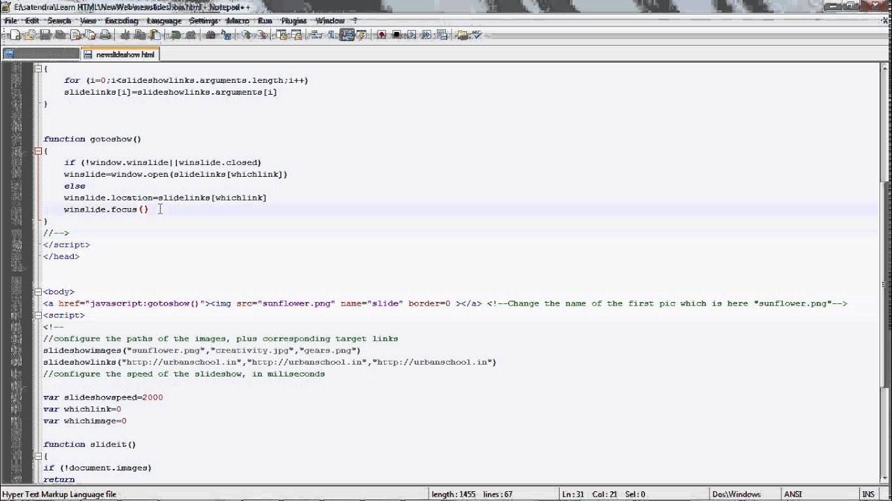Open the File menu
Viewport: 892px width, 501px height.
pos(10,21)
